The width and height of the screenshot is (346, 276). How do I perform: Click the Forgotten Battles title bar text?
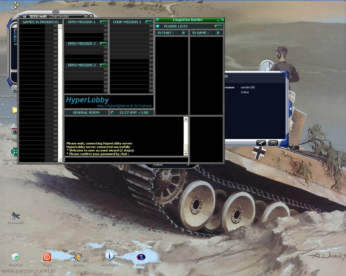tap(188, 20)
